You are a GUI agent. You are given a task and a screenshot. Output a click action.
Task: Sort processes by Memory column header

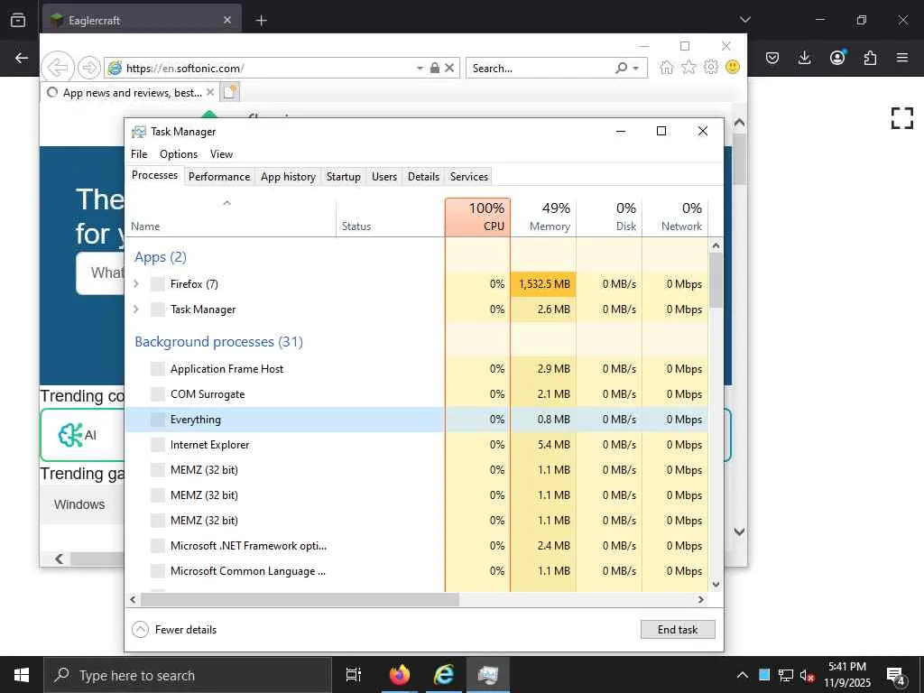coord(543,217)
